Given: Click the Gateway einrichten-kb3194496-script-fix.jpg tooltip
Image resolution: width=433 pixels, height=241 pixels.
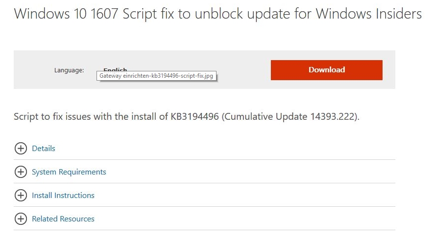Looking at the screenshot, I should (156, 76).
